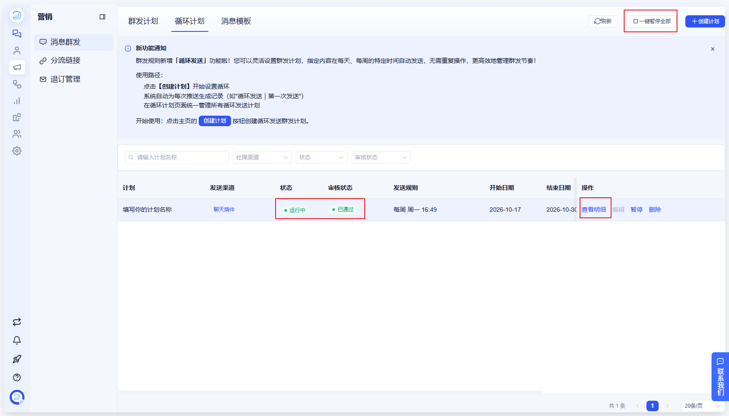Open the team members icon in sidebar
729x416 pixels.
pyautogui.click(x=17, y=134)
